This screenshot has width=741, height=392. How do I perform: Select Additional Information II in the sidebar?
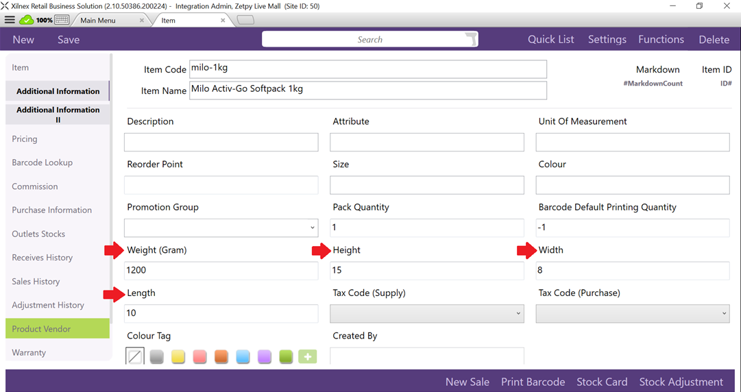(x=58, y=114)
